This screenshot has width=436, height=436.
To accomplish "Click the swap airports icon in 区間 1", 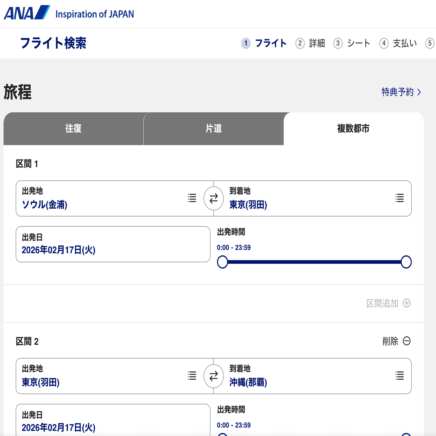I will pyautogui.click(x=214, y=198).
